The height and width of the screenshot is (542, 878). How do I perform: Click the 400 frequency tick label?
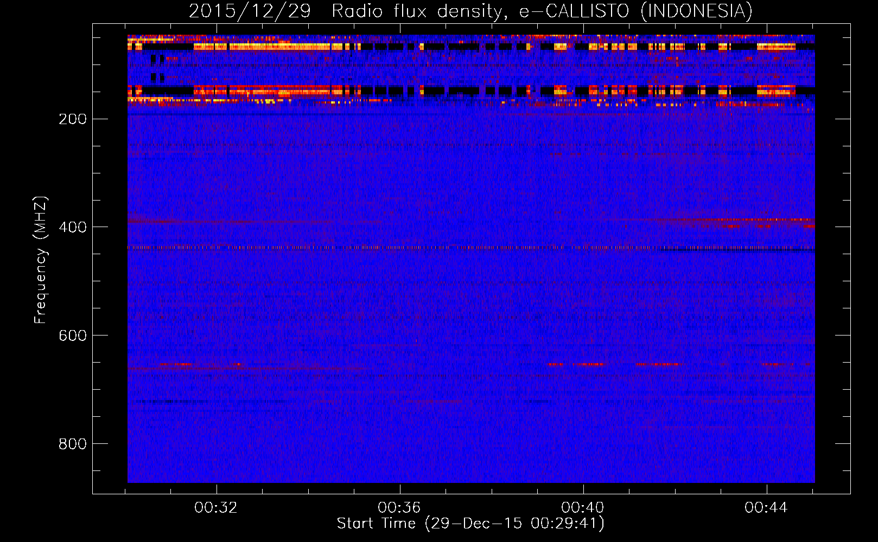click(x=73, y=227)
